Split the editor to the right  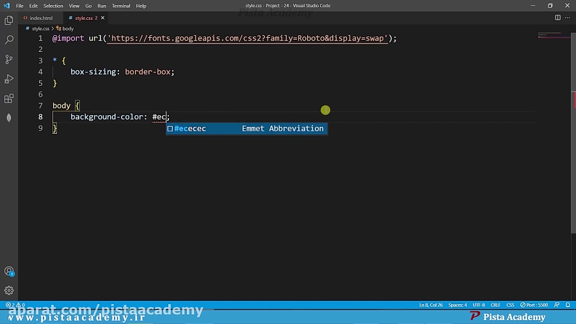coord(557,18)
